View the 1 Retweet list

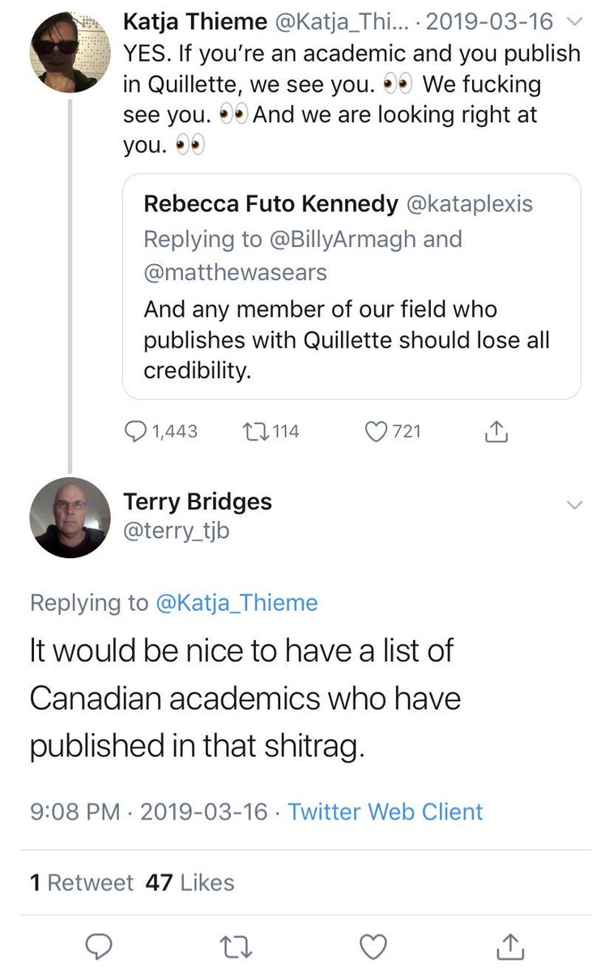pos(81,882)
